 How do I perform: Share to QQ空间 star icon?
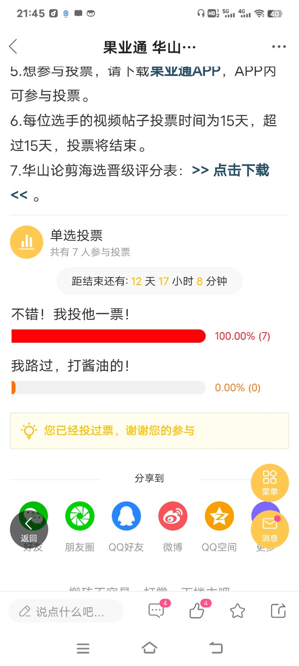220,516
